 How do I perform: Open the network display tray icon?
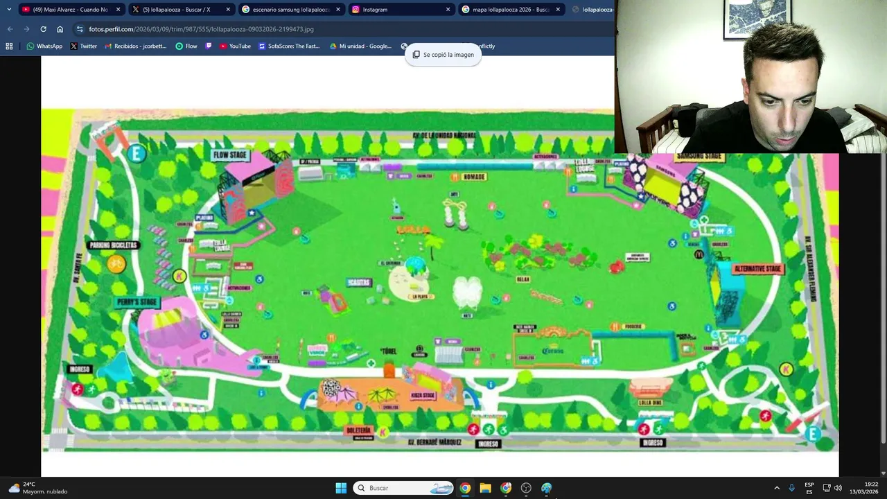coord(827,488)
